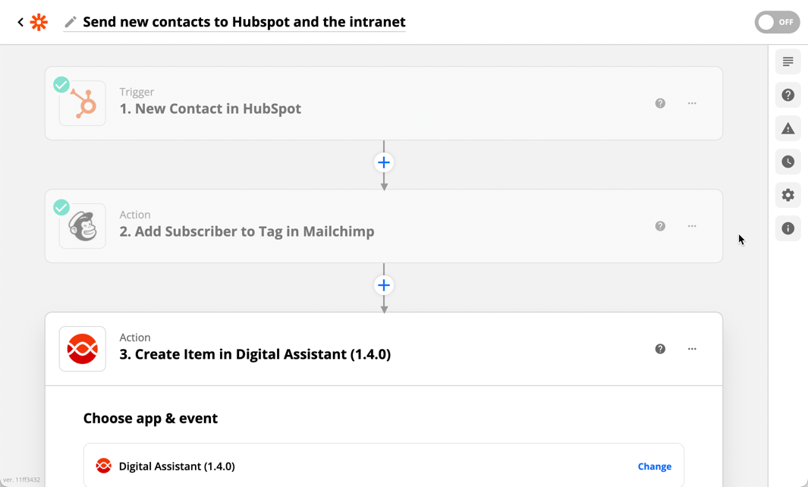Open the warning triangle alerts panel

(x=788, y=128)
